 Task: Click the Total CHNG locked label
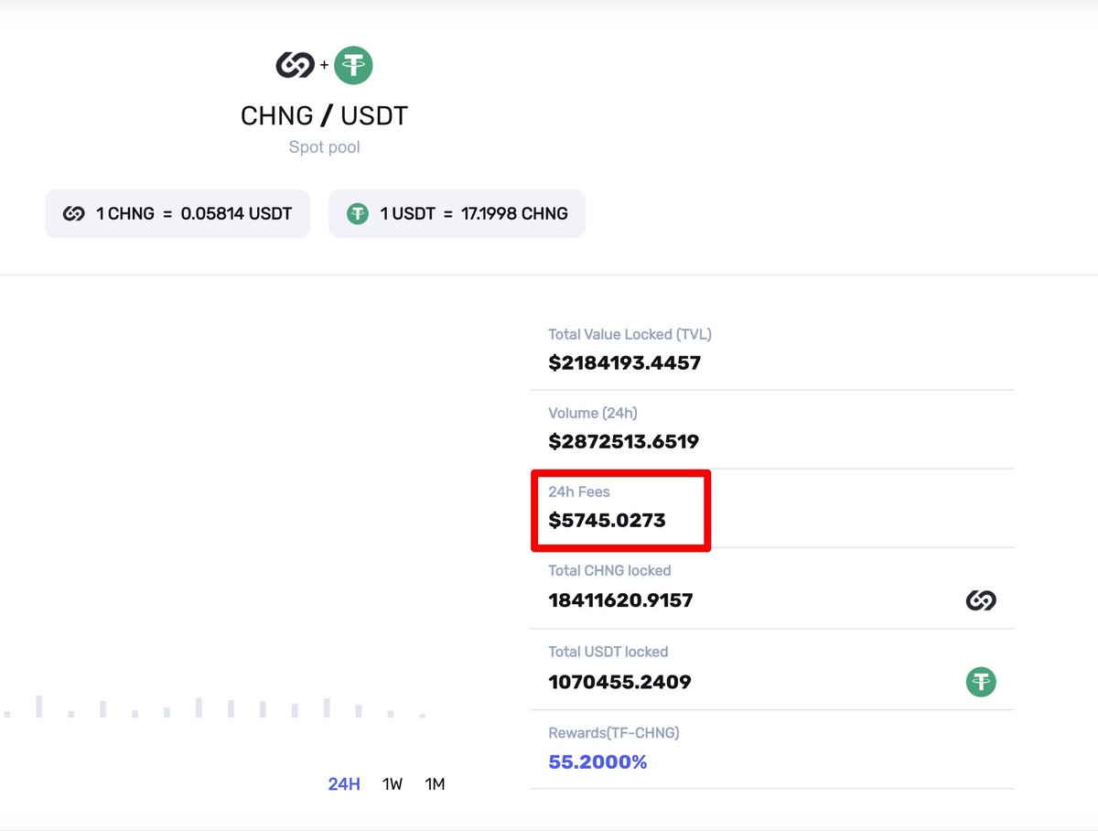(x=609, y=571)
